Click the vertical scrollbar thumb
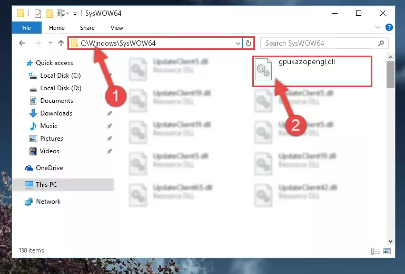 (x=390, y=75)
